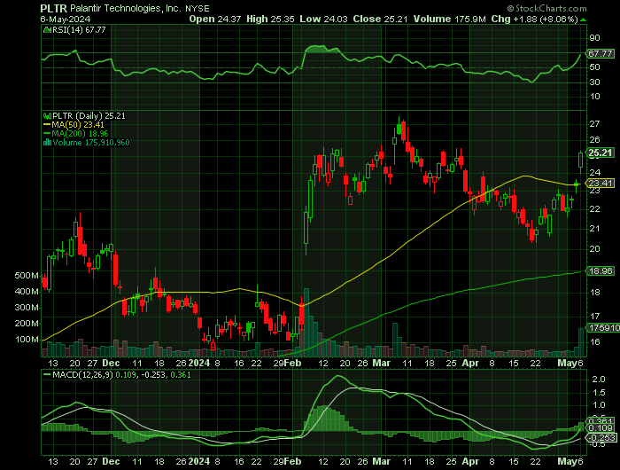Click the 0.361 MACD value tag

[x=601, y=421]
